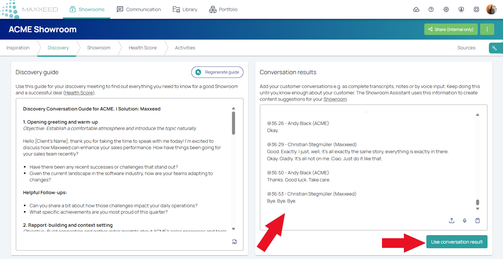Click 'Bye. Bye. Bye.' text

282,201
